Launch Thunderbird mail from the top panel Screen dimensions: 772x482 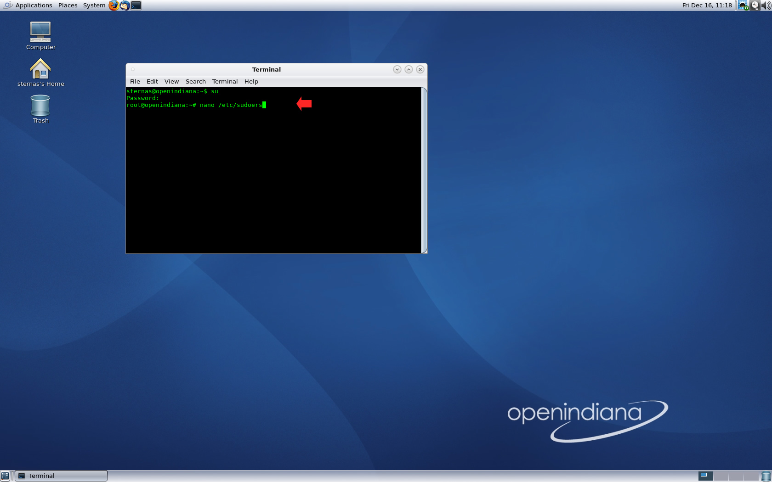(x=125, y=6)
